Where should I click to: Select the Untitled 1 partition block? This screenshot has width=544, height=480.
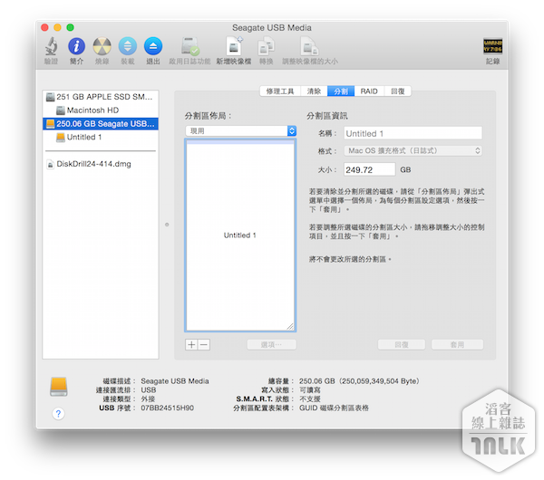pos(240,235)
